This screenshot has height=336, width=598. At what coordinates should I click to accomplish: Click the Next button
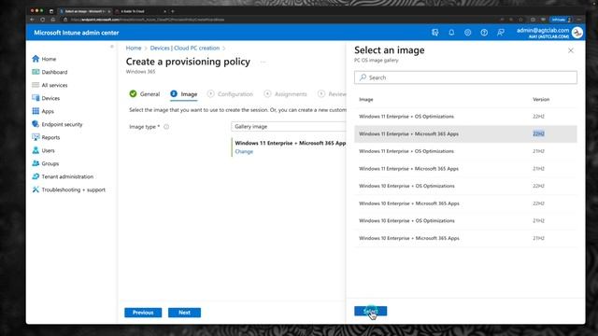tap(184, 313)
